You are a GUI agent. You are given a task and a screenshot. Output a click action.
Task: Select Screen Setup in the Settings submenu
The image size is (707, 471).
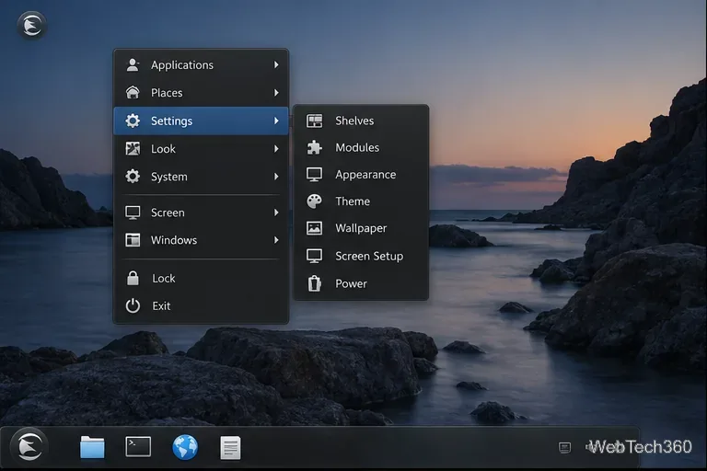coord(361,256)
